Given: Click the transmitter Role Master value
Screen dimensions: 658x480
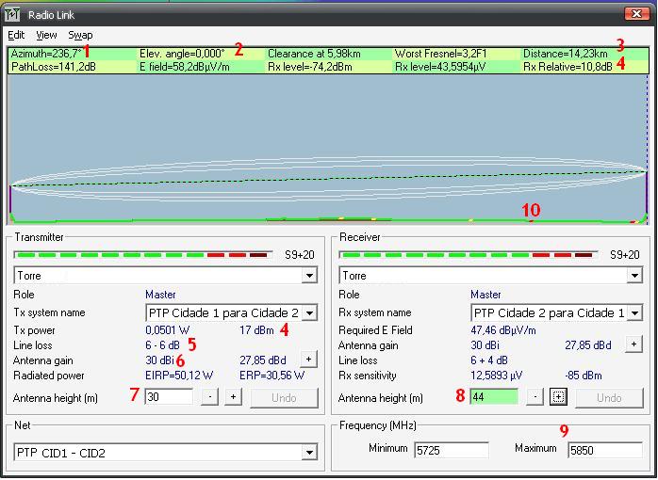Looking at the screenshot, I should tap(160, 295).
